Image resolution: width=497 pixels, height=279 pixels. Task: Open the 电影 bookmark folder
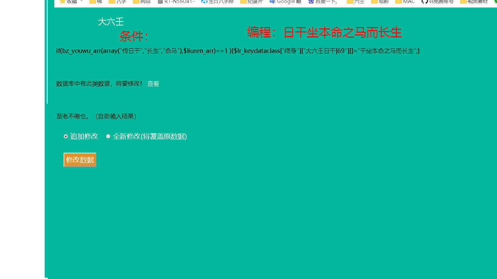(380, 2)
